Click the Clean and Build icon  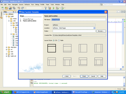click(x=50, y=8)
